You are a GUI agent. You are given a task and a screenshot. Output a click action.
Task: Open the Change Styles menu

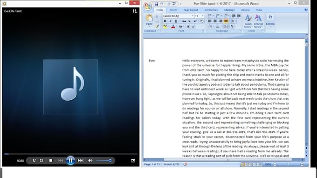pyautogui.click(x=258, y=21)
